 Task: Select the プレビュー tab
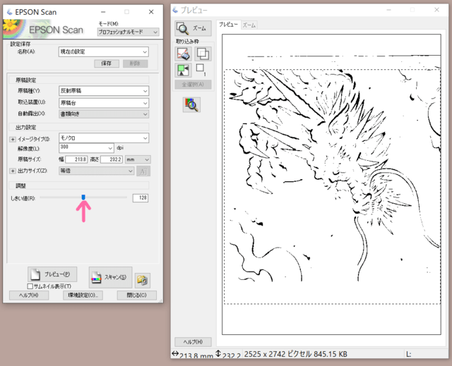(228, 25)
